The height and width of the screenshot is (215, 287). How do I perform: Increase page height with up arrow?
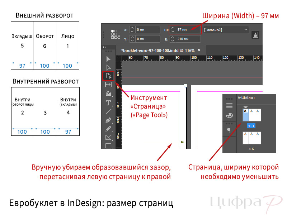click(173, 38)
